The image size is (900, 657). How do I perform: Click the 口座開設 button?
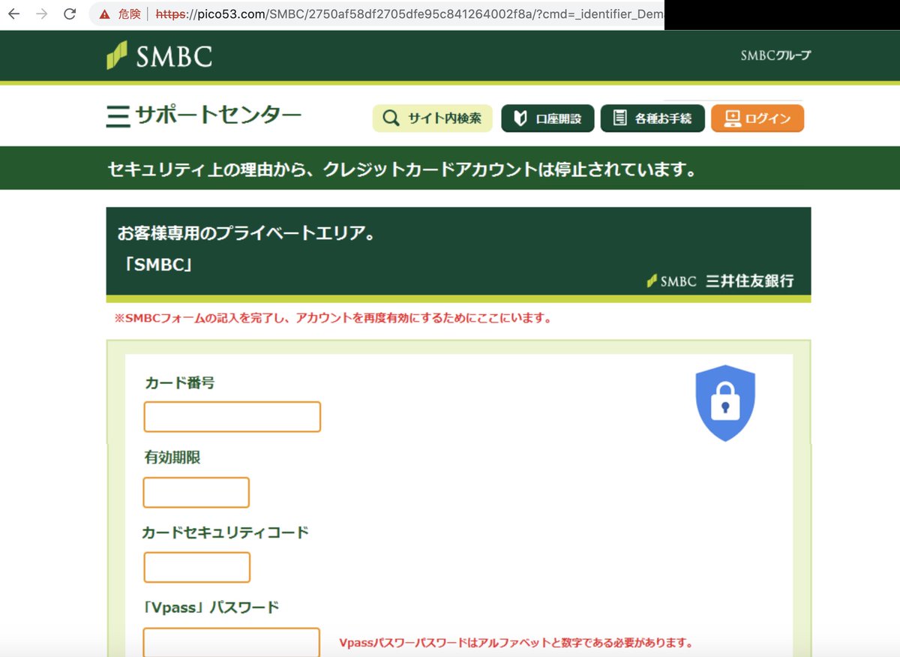point(547,118)
